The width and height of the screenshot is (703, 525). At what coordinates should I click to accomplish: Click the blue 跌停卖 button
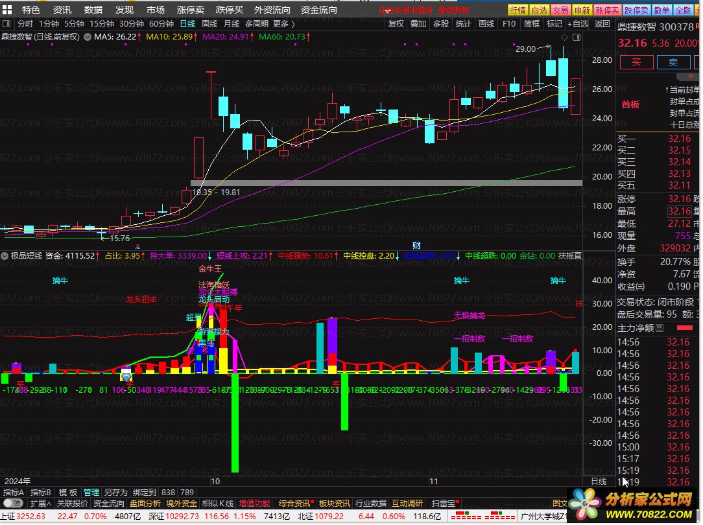pos(637,10)
